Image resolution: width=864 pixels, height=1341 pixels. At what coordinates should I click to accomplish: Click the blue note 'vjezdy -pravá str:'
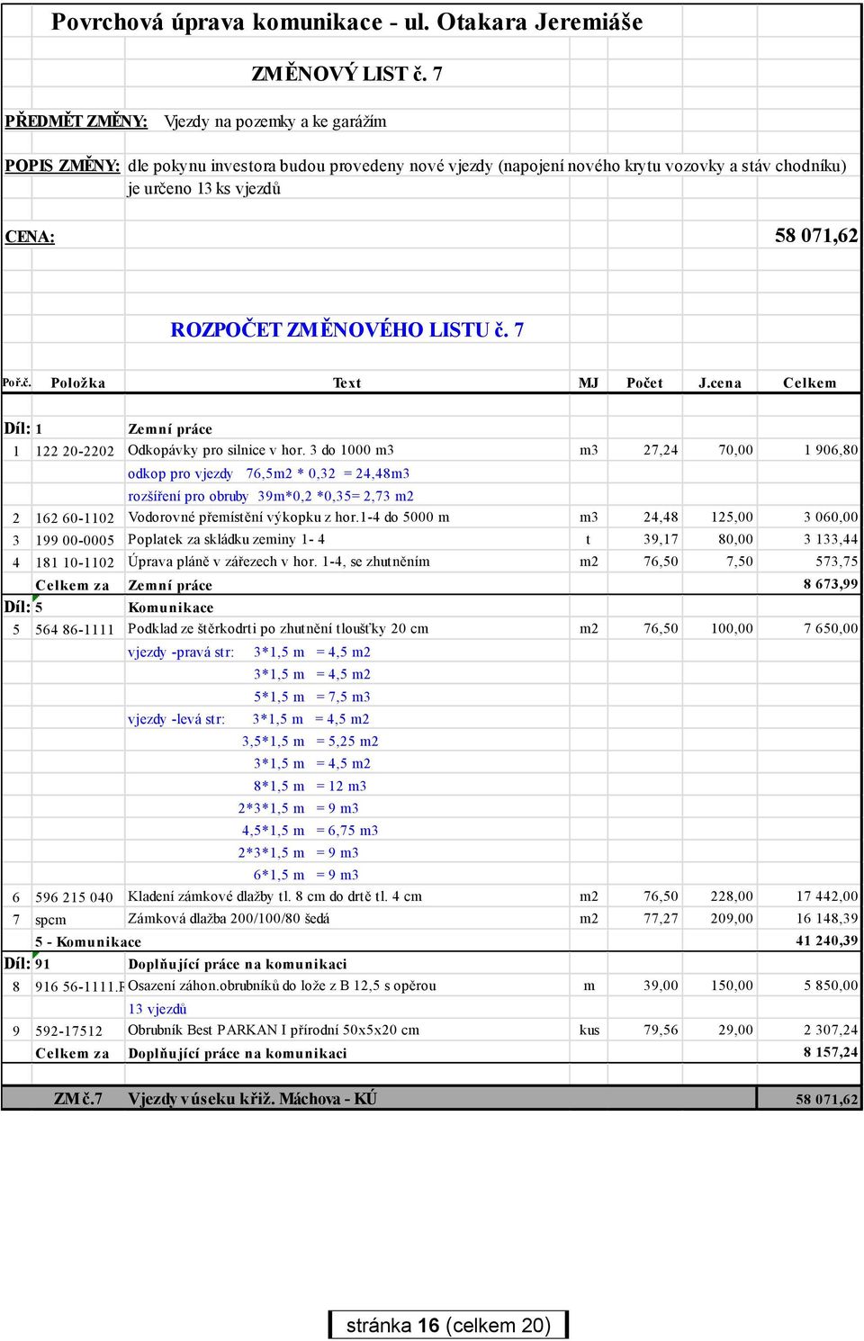point(181,652)
